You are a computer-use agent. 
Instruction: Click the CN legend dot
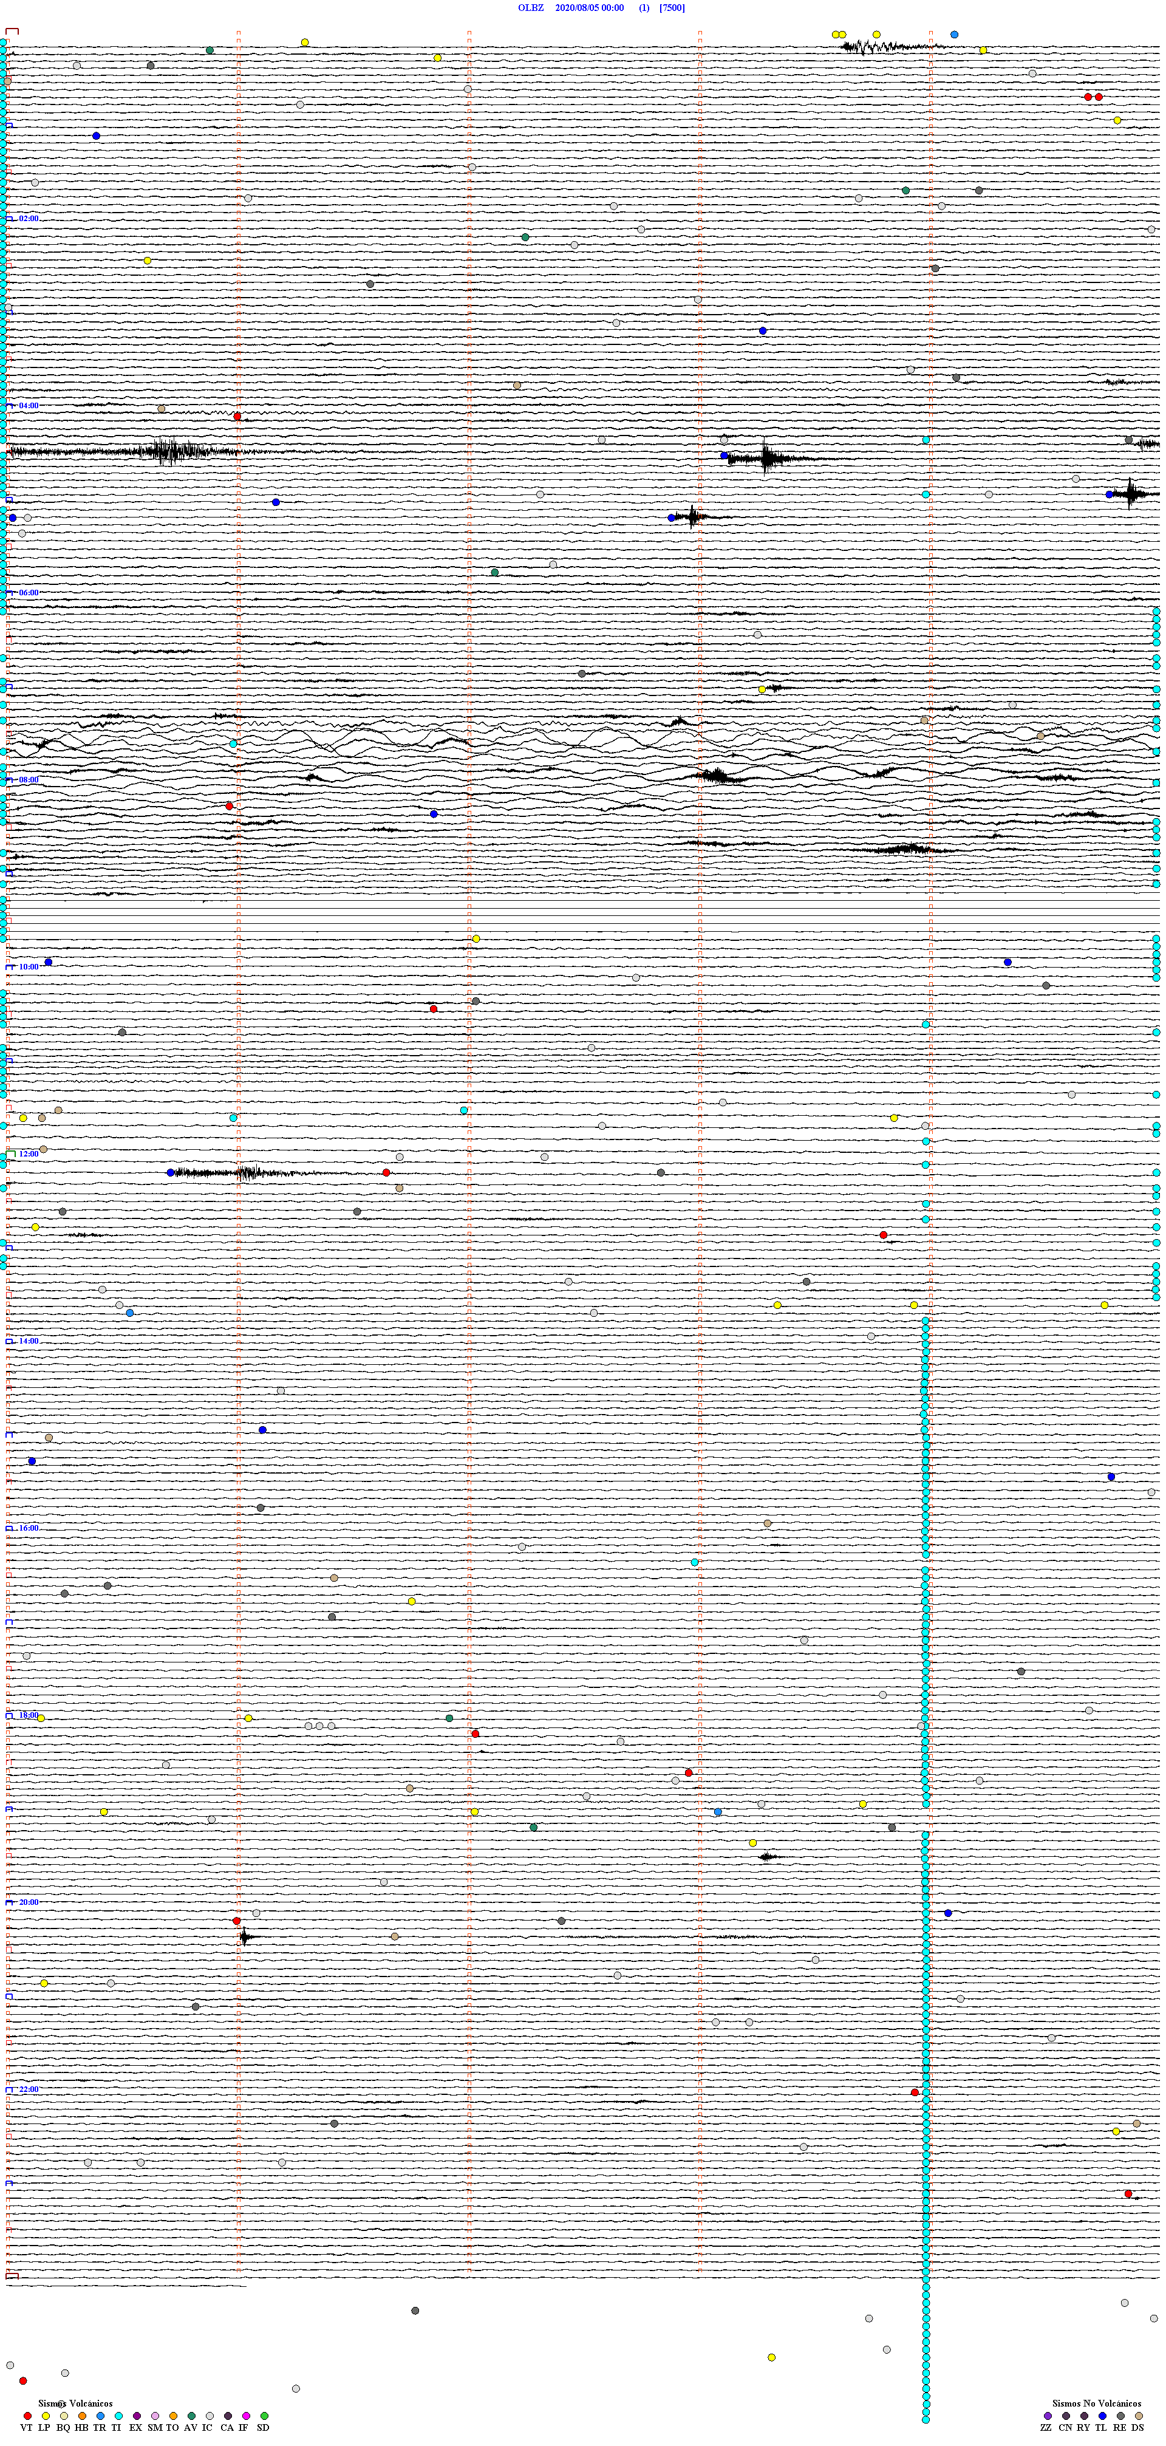pos(1066,2416)
